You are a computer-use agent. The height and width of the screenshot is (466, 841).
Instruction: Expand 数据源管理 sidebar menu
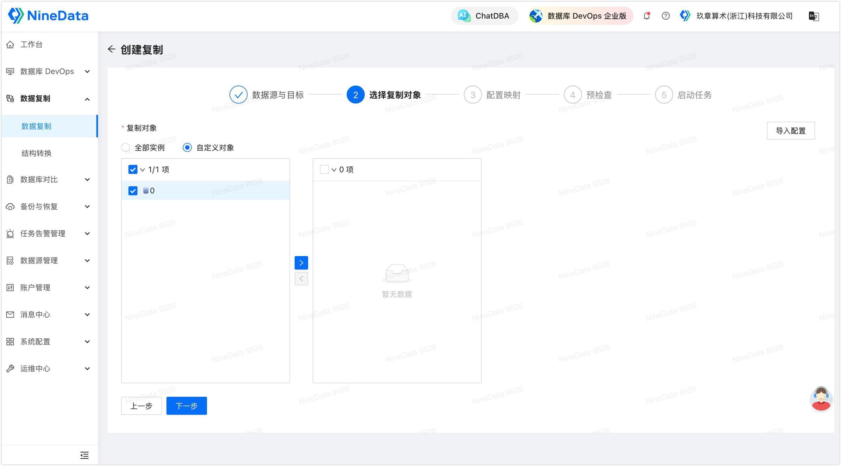pyautogui.click(x=49, y=261)
